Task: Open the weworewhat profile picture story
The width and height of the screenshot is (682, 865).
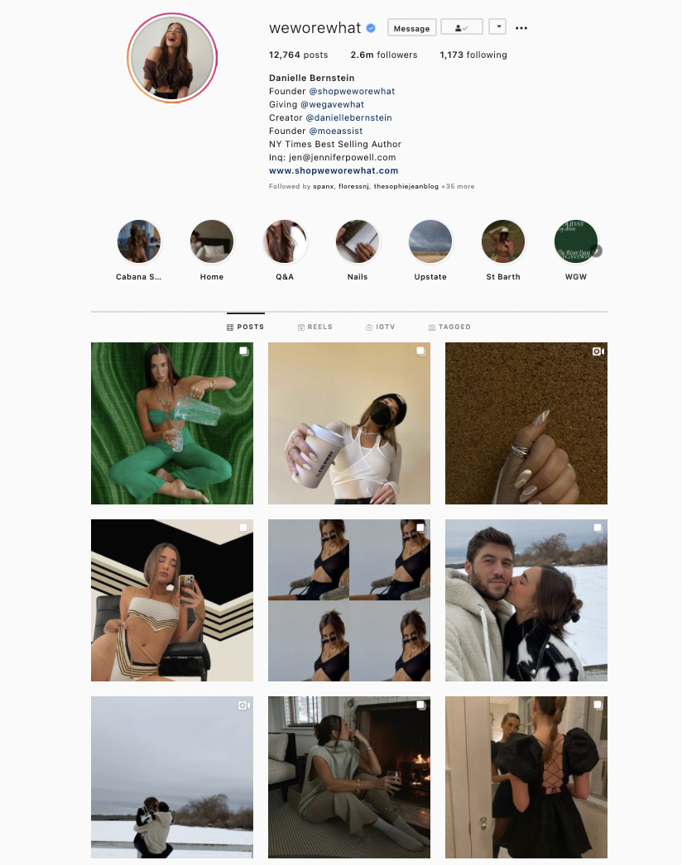Action: tap(172, 58)
